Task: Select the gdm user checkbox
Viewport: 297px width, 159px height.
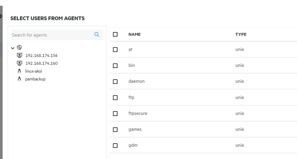Action: tap(115, 145)
